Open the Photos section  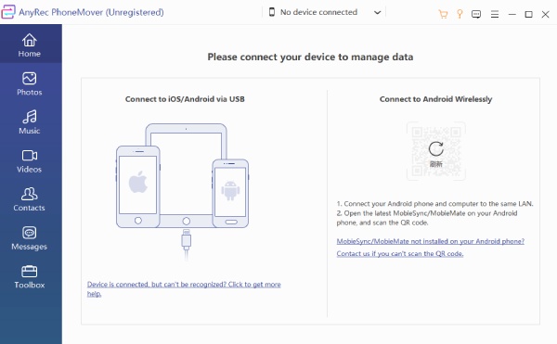[30, 83]
